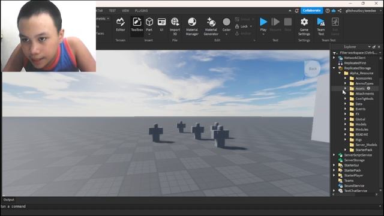Screen dimensions: 384x216
Task: Click the Back view selector in viewport
Action: [313, 69]
